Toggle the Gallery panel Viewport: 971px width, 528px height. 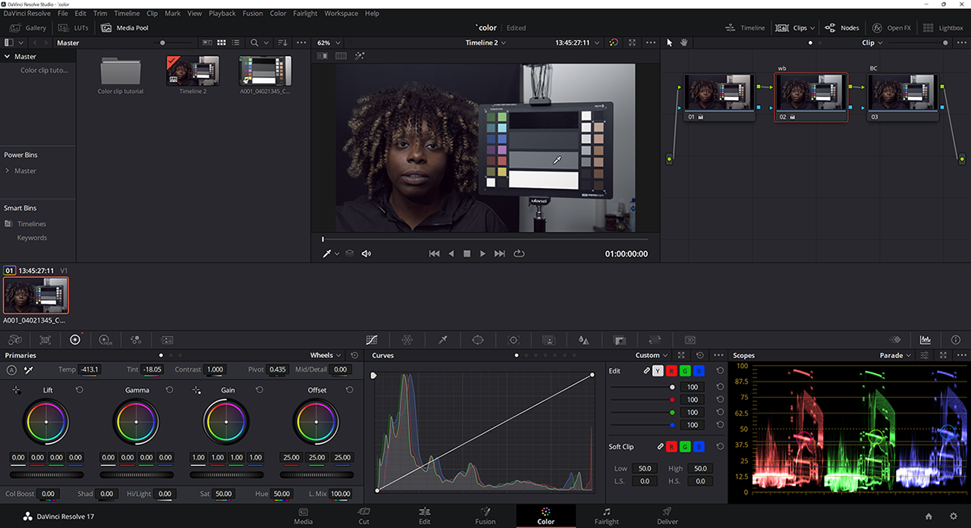[x=27, y=28]
